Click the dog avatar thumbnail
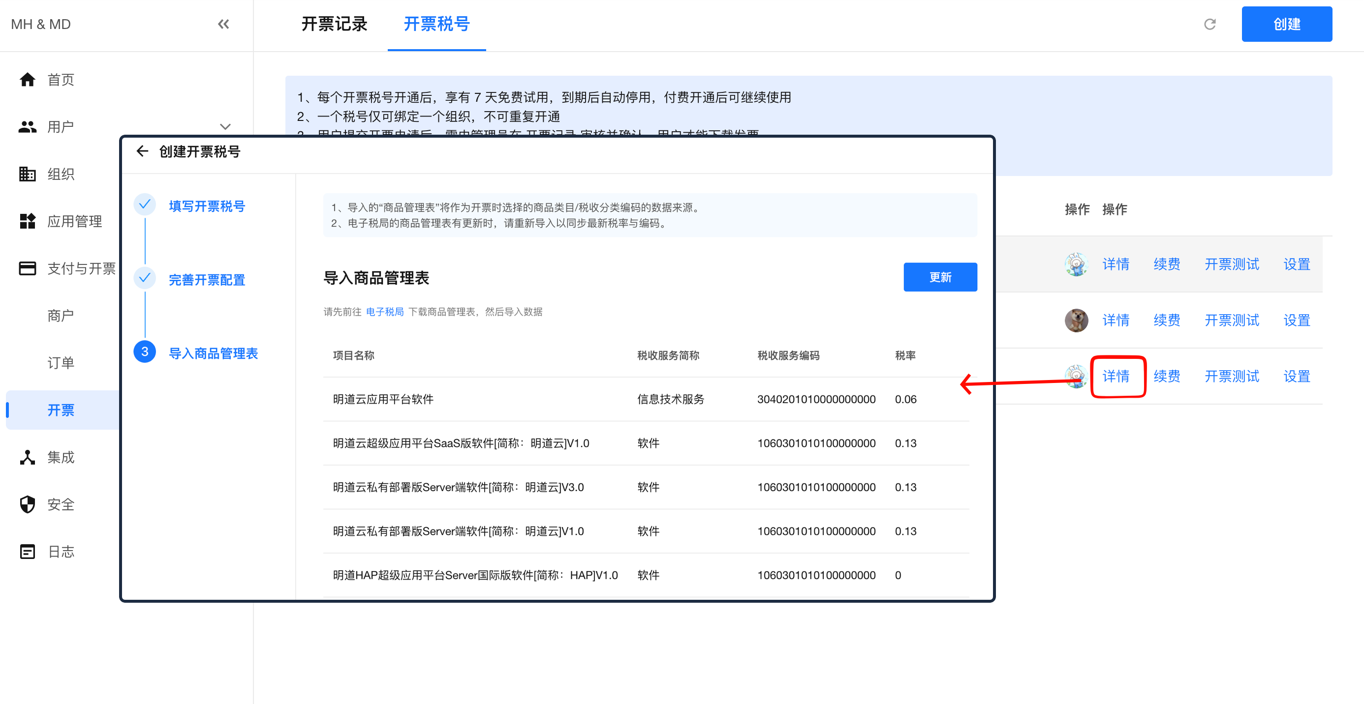Image resolution: width=1364 pixels, height=704 pixels. [x=1076, y=321]
